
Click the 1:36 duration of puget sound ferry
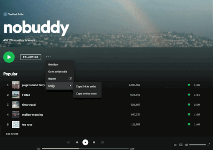[197, 85]
